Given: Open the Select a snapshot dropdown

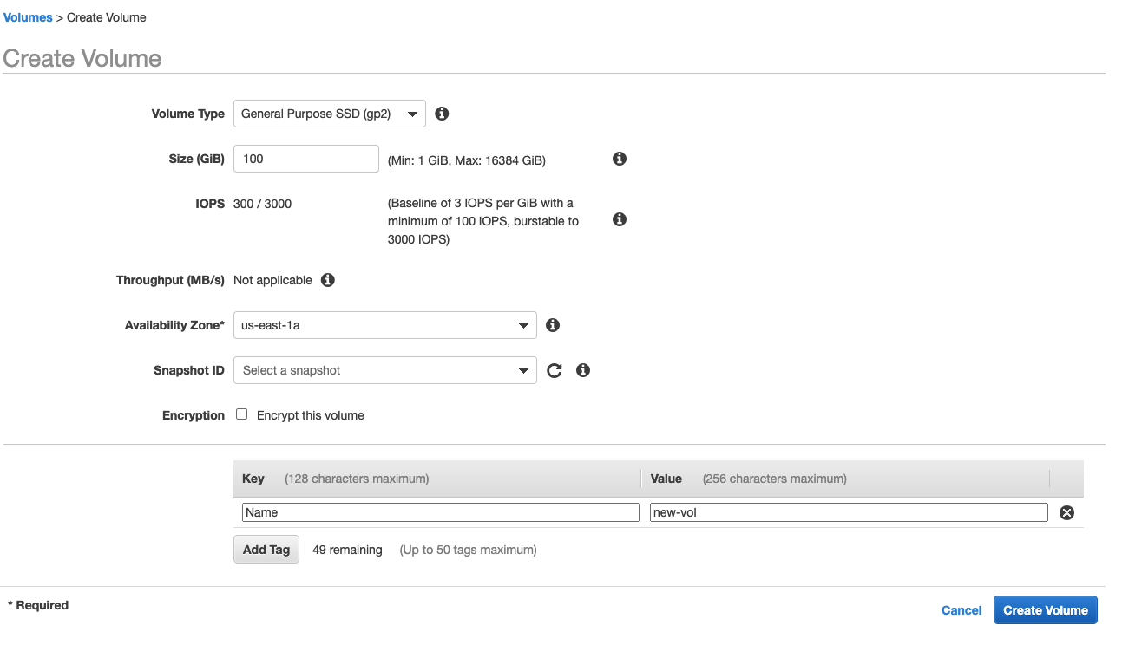Looking at the screenshot, I should coord(385,370).
